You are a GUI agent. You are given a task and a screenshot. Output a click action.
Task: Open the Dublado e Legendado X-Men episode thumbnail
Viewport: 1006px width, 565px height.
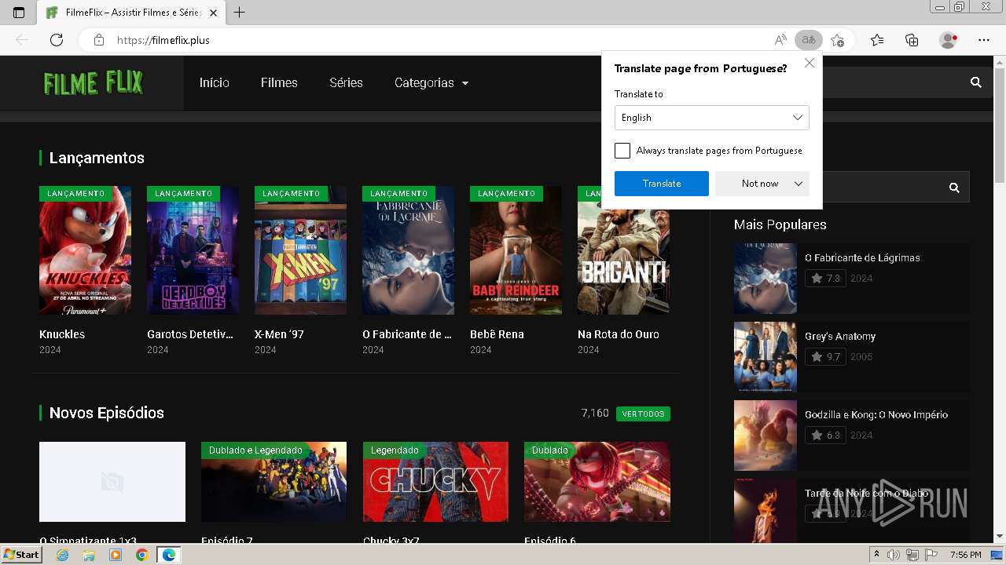[x=274, y=482]
